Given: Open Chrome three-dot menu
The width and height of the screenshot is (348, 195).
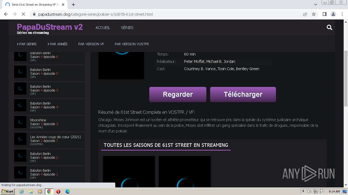Looking at the screenshot, I should [342, 14].
